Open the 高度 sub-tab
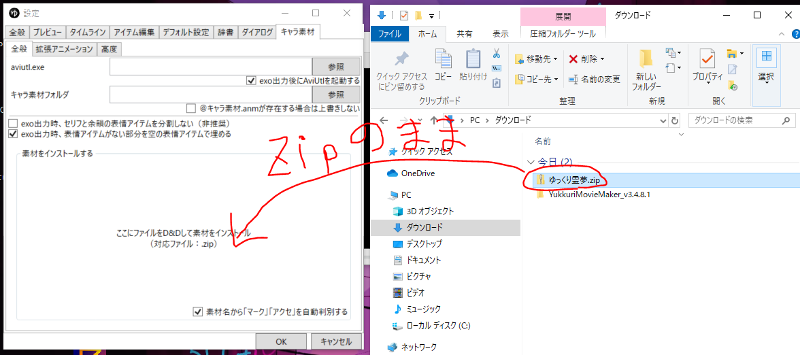Image resolution: width=800 pixels, height=355 pixels. tap(109, 49)
